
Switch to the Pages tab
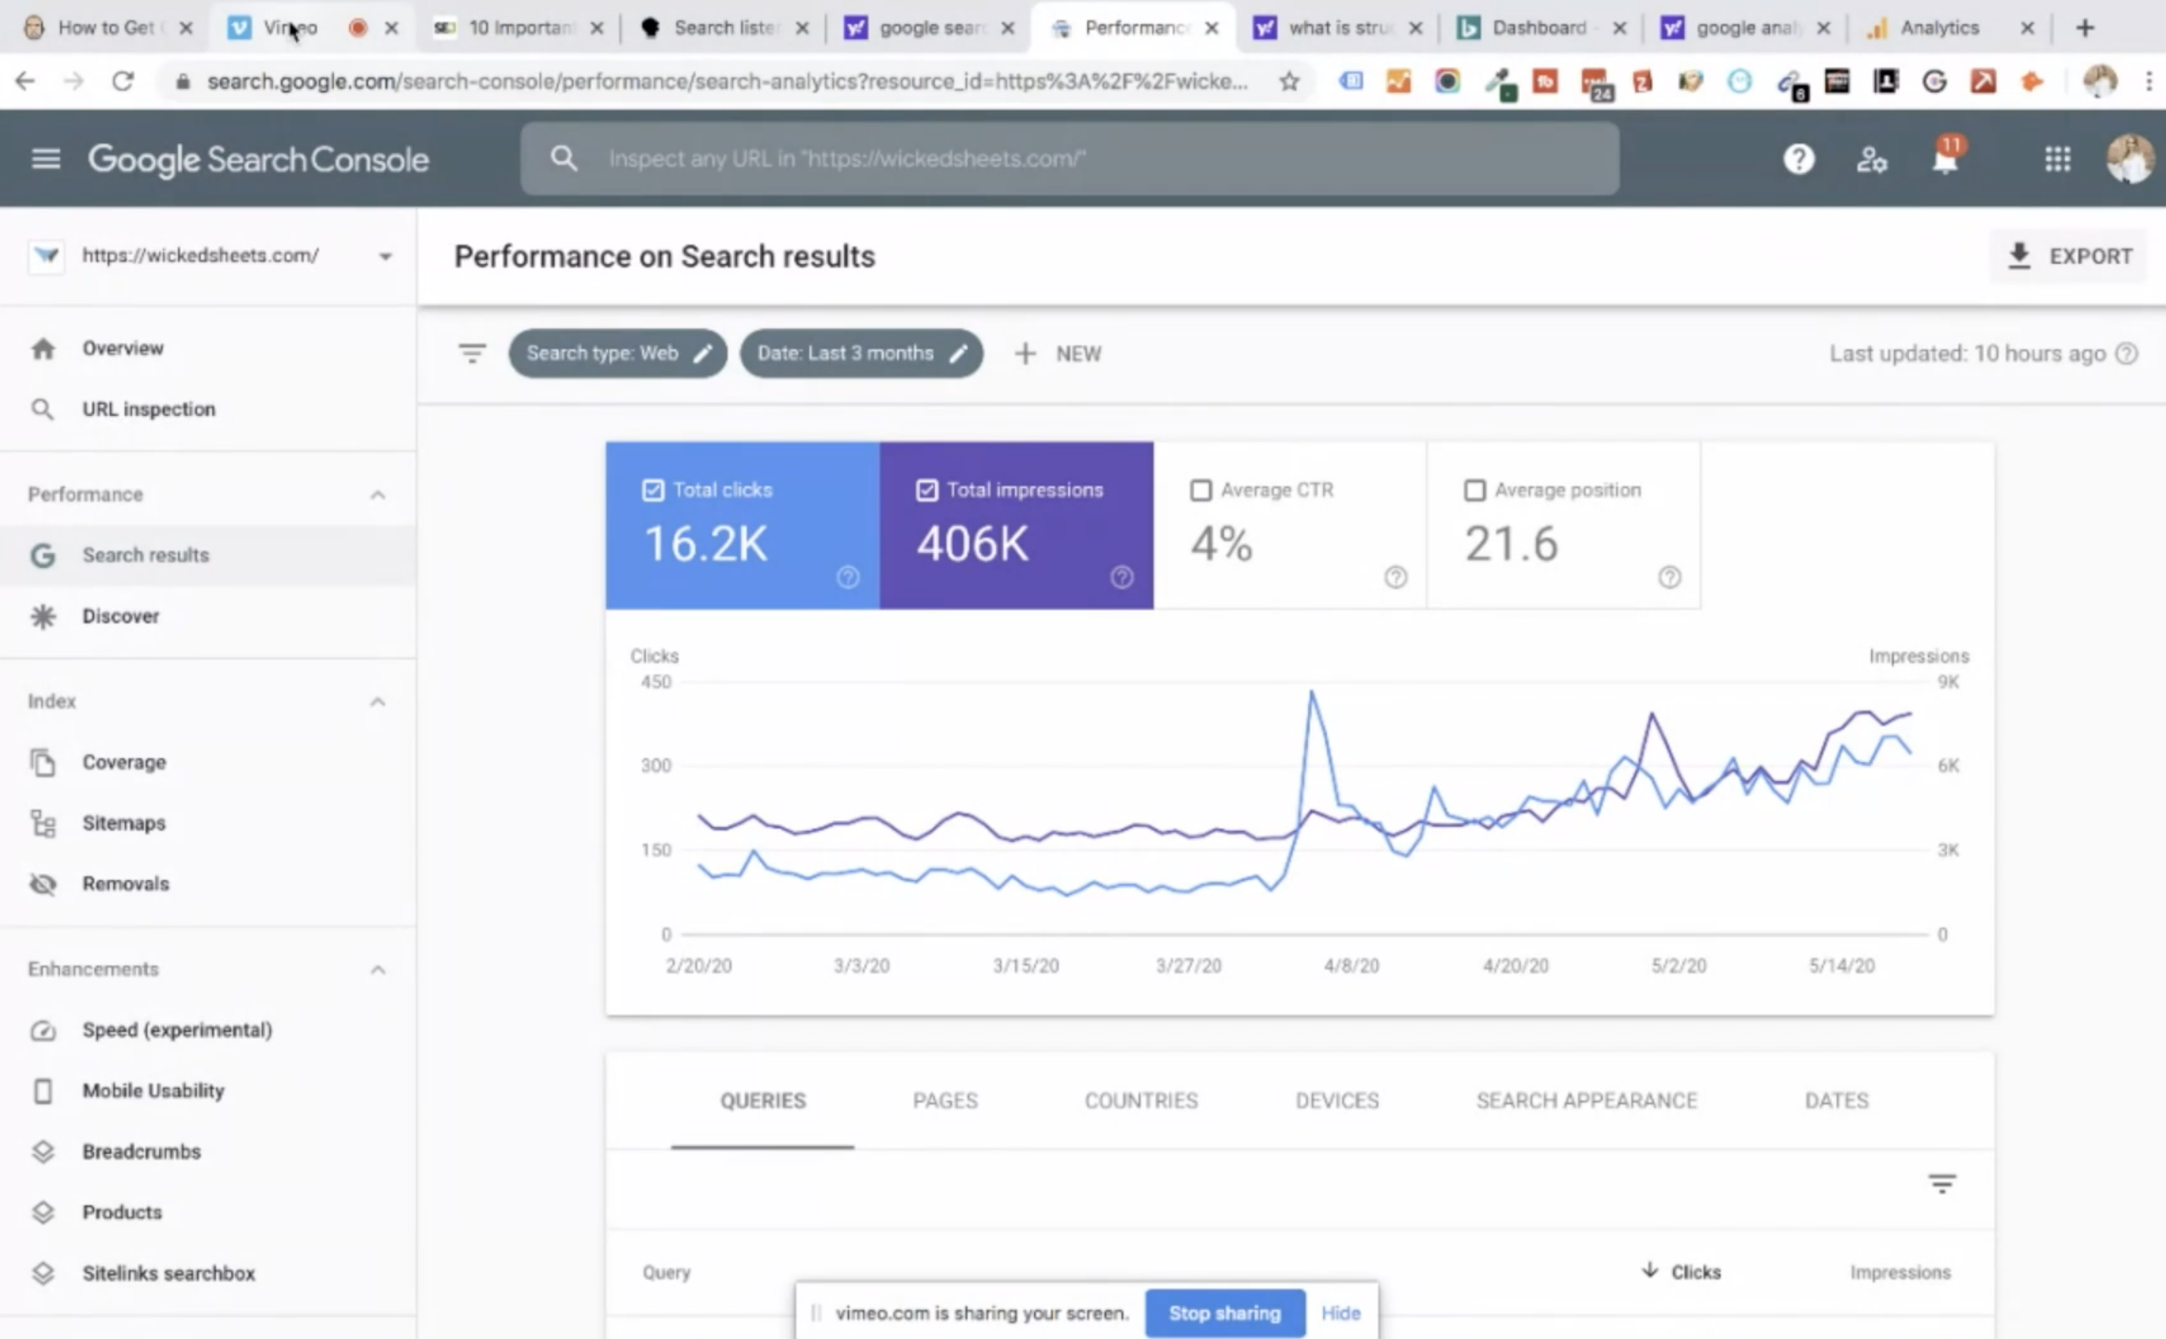944,1099
